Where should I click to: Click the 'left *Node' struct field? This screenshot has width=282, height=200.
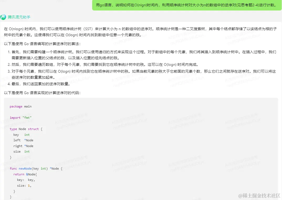click(x=23, y=140)
